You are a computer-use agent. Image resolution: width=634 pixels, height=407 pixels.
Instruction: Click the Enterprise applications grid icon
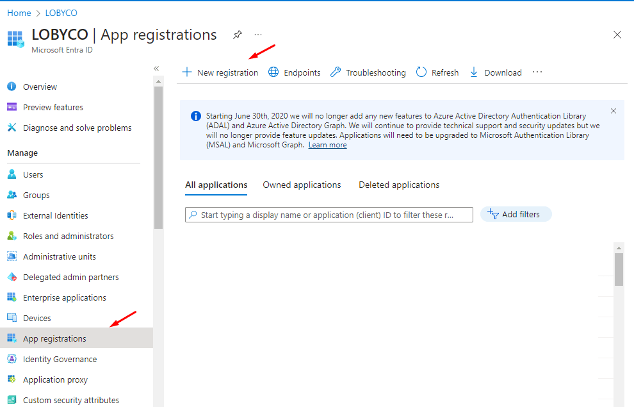12,297
